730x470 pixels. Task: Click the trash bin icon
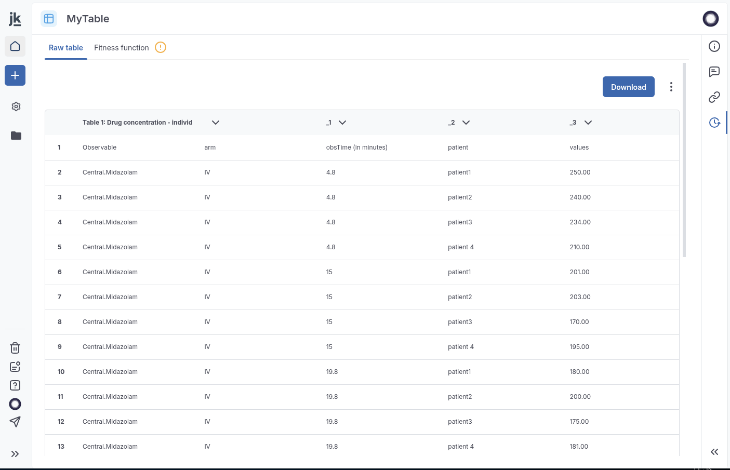coord(15,348)
